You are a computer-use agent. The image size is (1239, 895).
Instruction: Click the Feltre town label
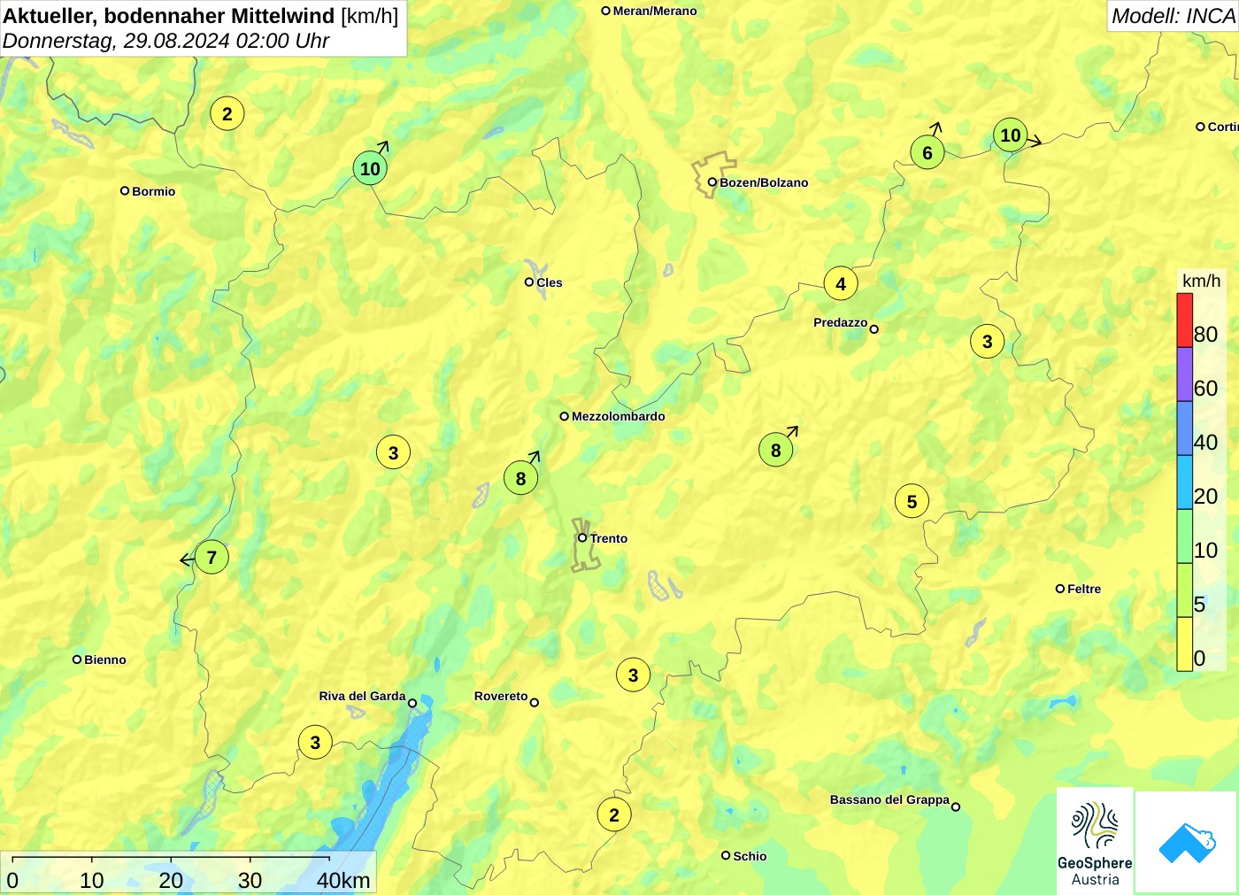(1084, 589)
